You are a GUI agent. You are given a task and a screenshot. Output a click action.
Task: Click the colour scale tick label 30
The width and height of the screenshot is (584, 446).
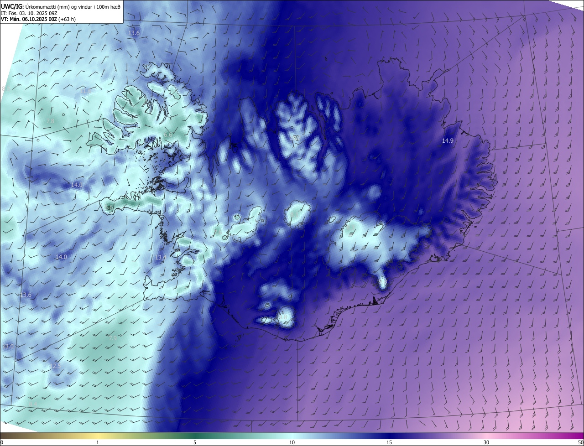pyautogui.click(x=486, y=442)
